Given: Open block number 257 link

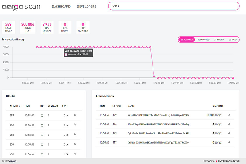Looking at the screenshot, I should (12, 116).
